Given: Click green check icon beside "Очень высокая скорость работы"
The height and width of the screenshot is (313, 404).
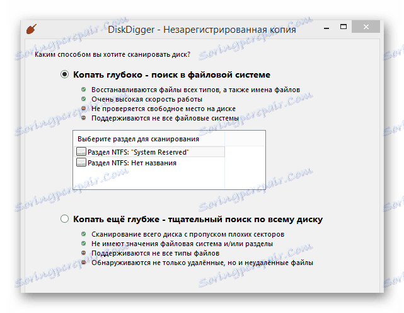Looking at the screenshot, I should point(83,99).
